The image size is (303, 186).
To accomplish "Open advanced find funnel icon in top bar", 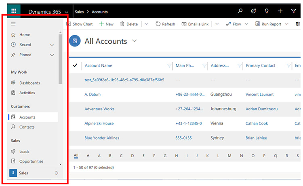I will click(294, 11).
